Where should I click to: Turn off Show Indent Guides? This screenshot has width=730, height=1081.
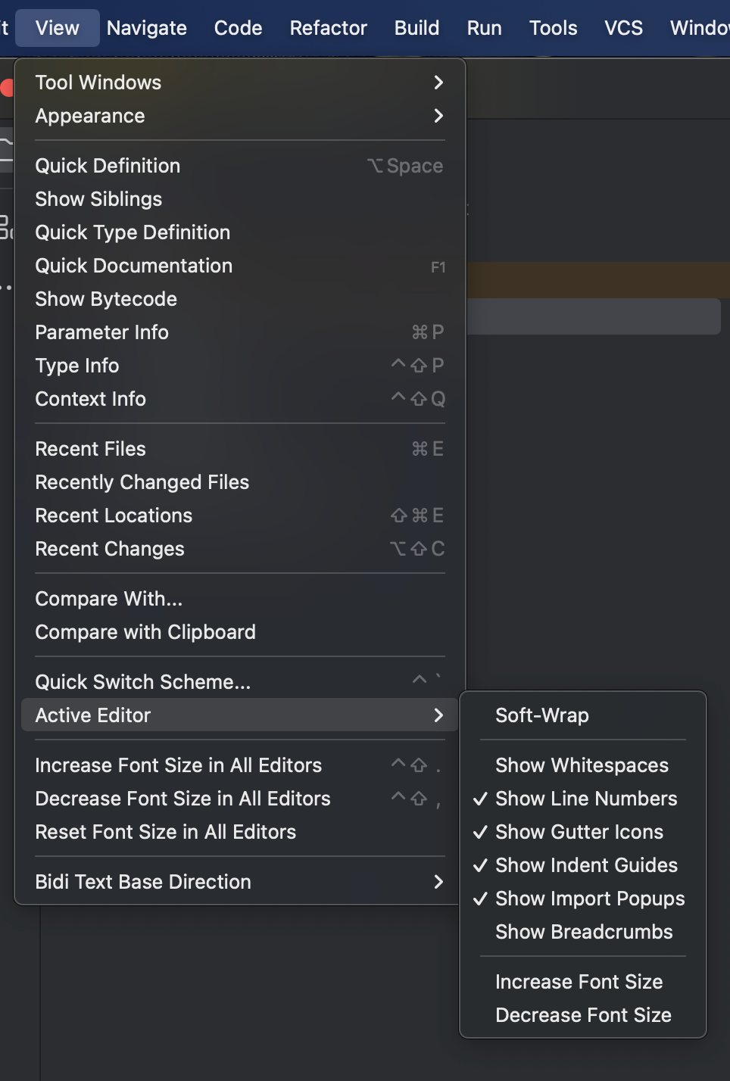[x=583, y=865]
